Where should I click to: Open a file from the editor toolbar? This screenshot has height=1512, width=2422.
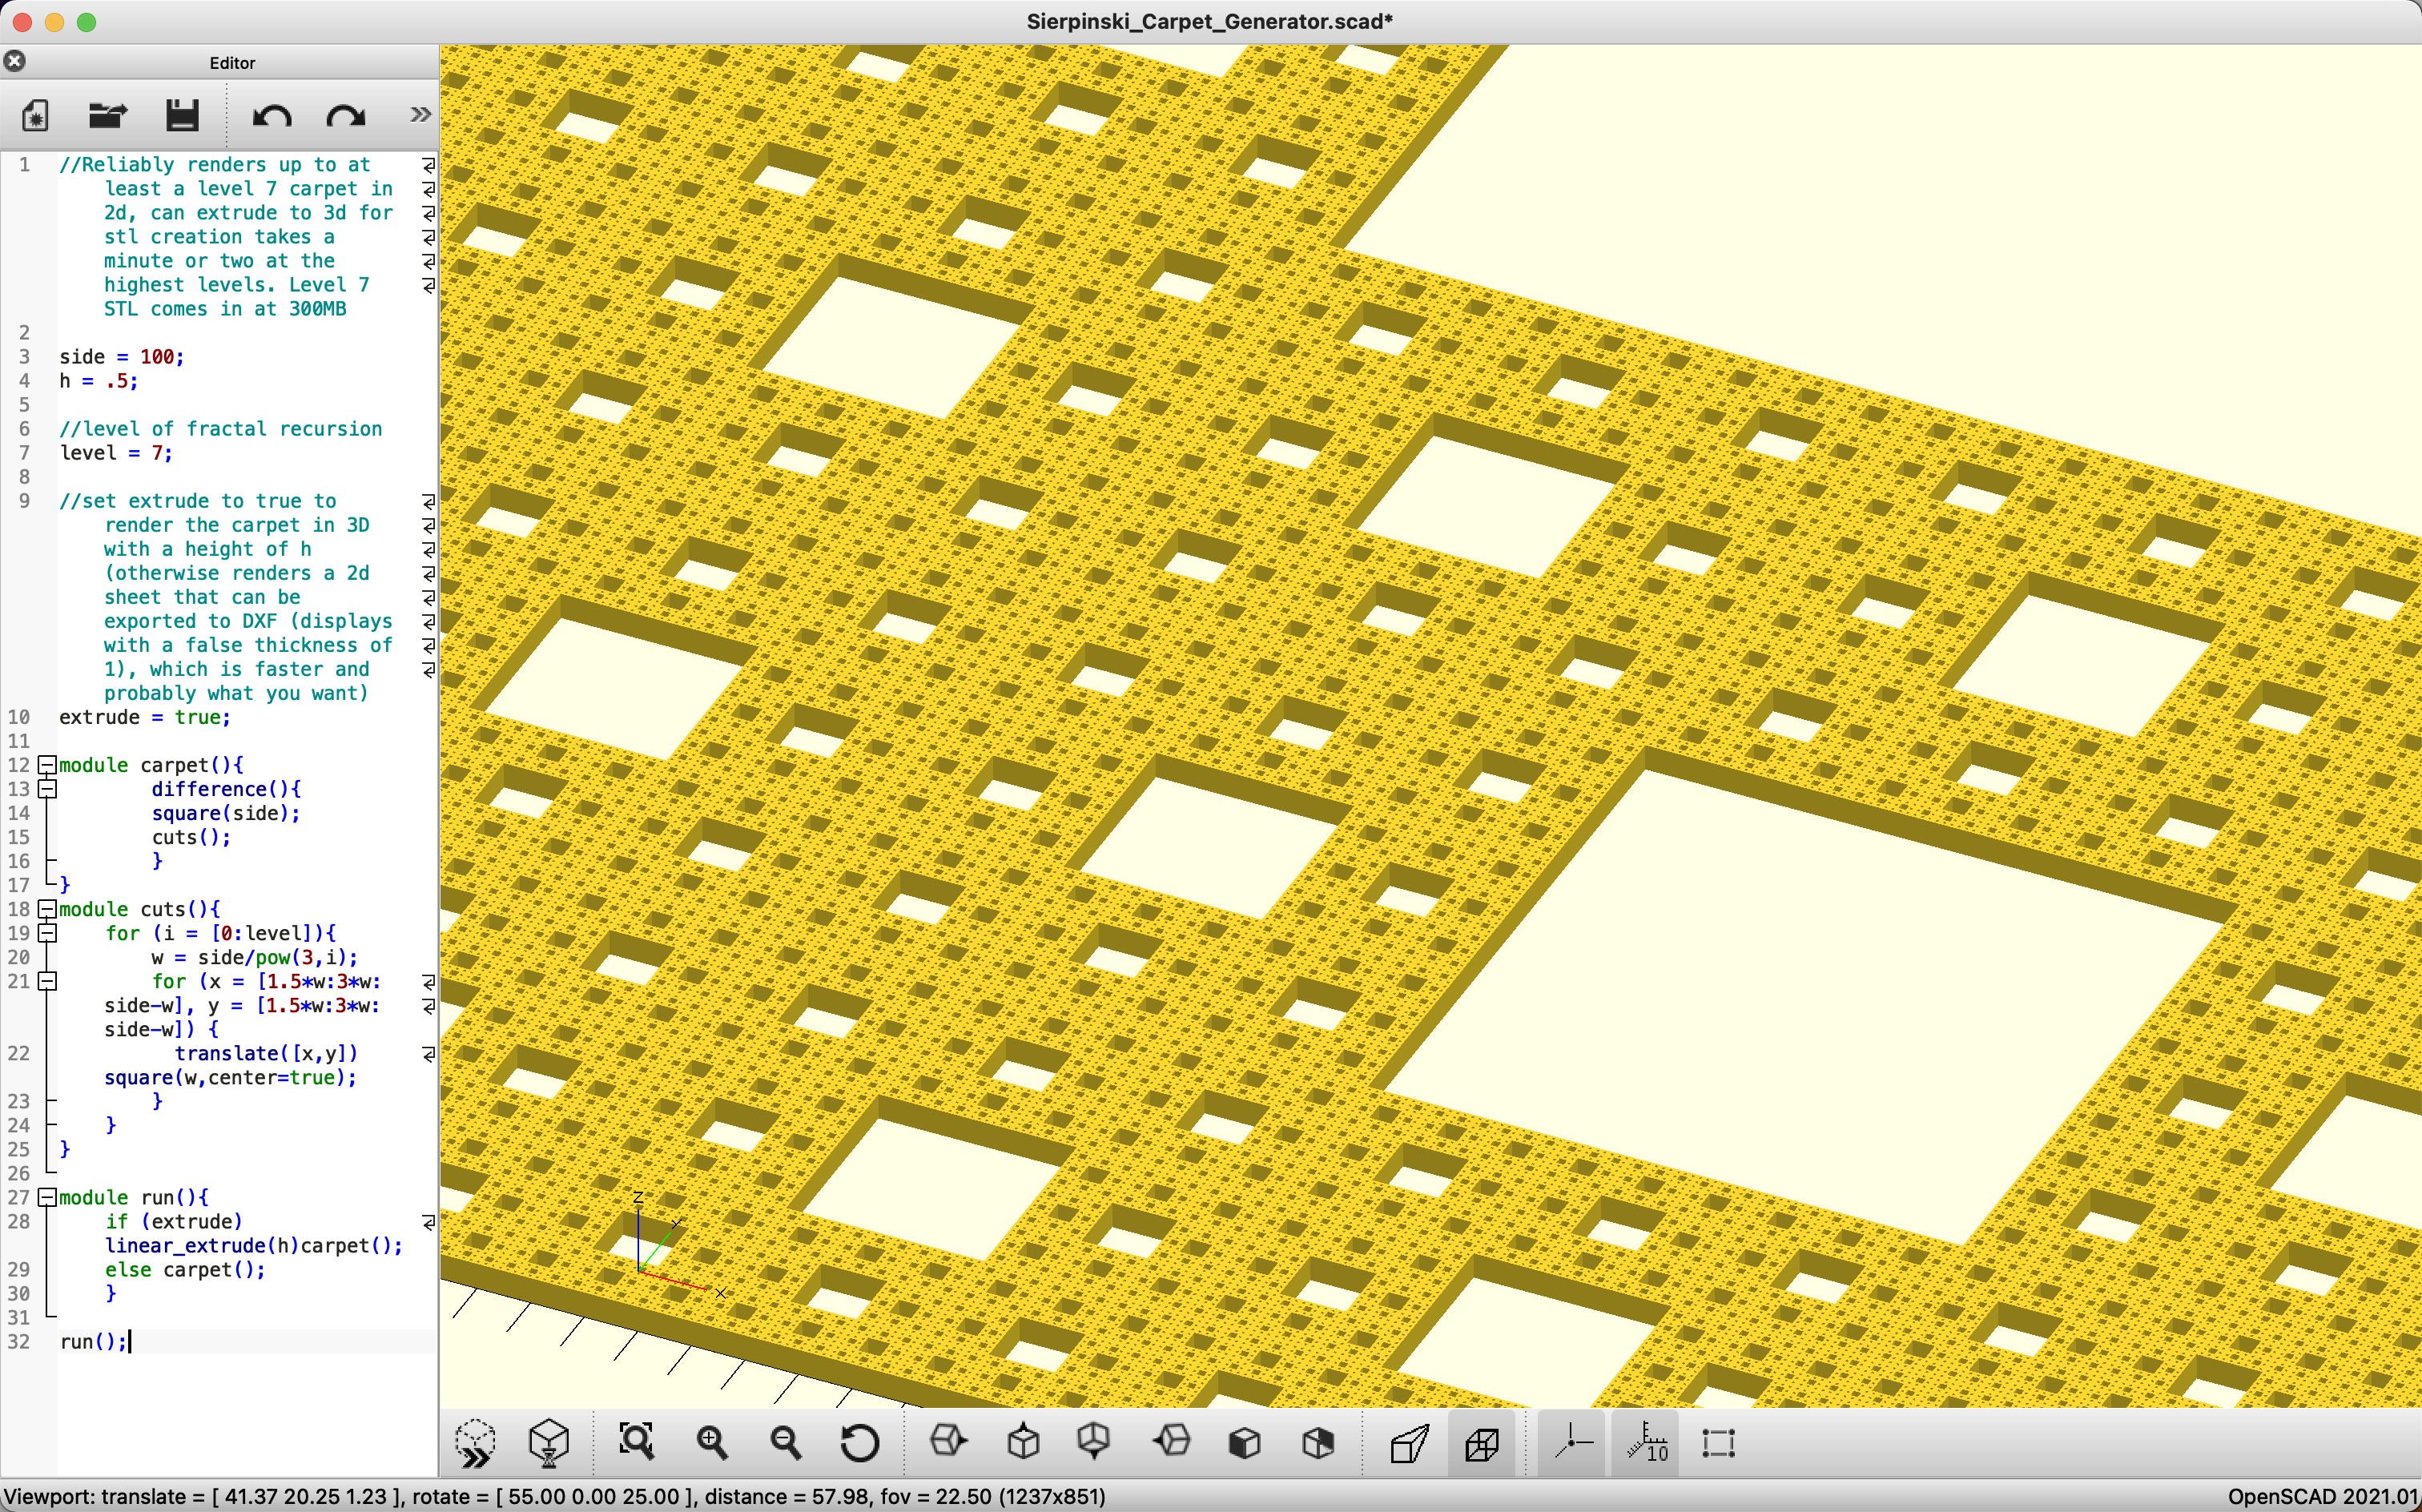coord(108,116)
